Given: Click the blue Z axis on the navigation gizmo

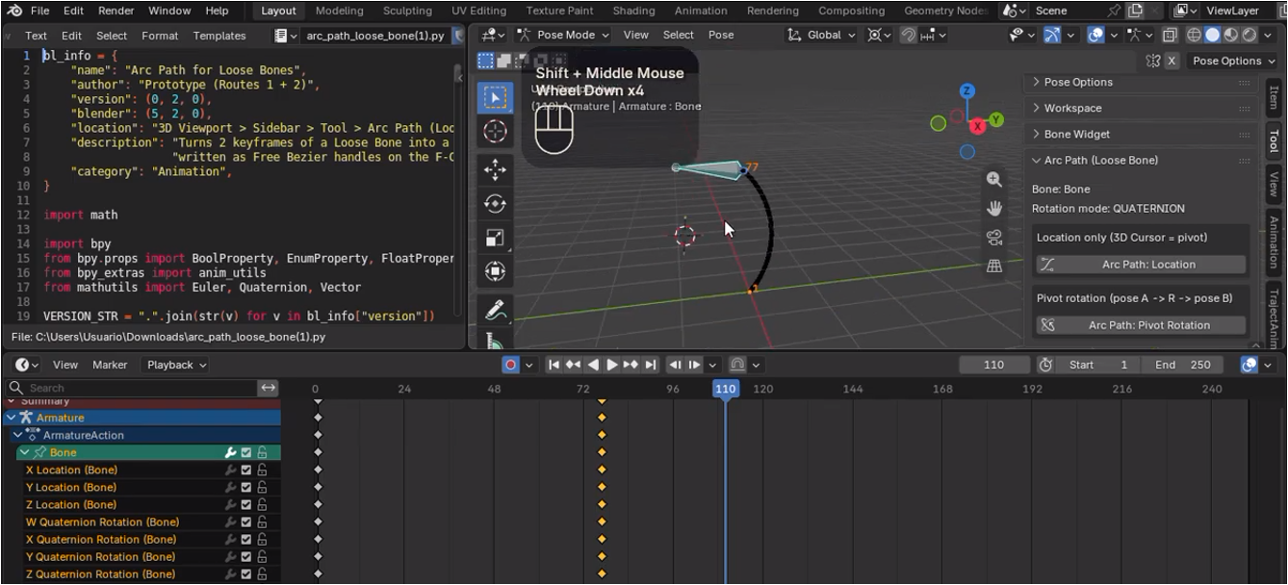Looking at the screenshot, I should [967, 91].
